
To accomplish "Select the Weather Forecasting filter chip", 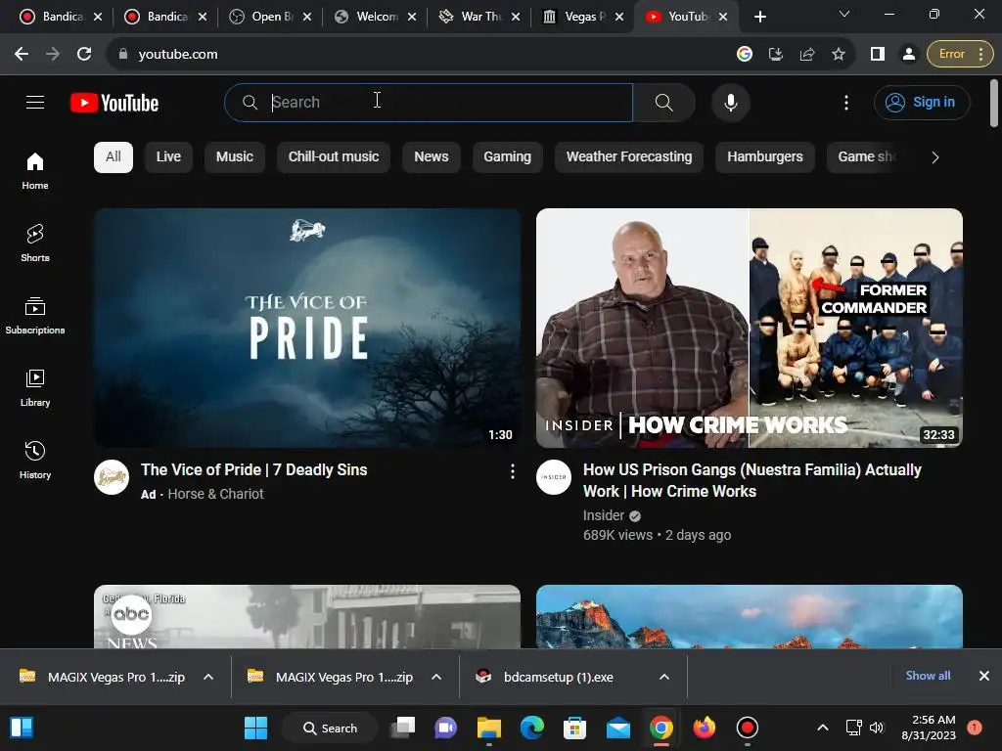I will point(629,157).
